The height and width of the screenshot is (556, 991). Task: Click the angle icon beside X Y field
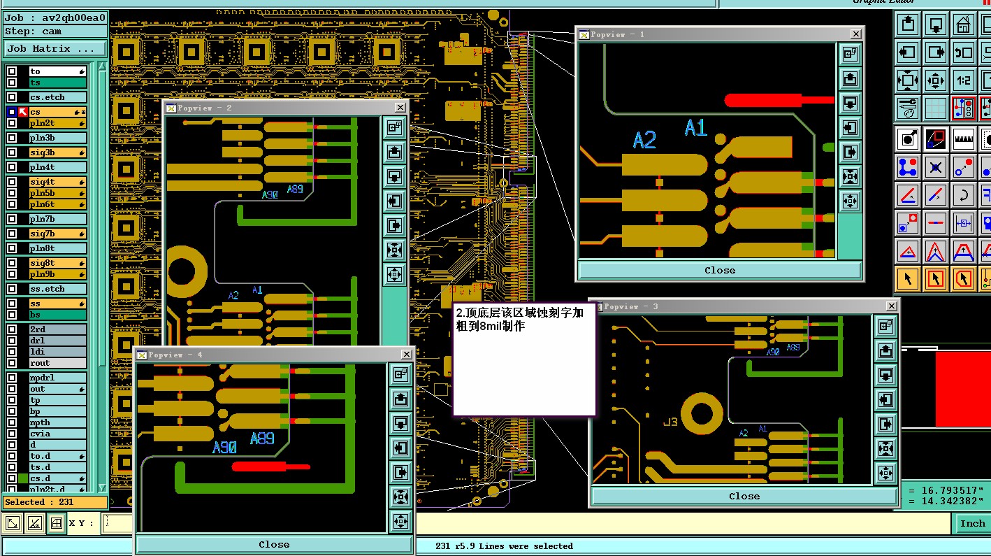[x=34, y=523]
